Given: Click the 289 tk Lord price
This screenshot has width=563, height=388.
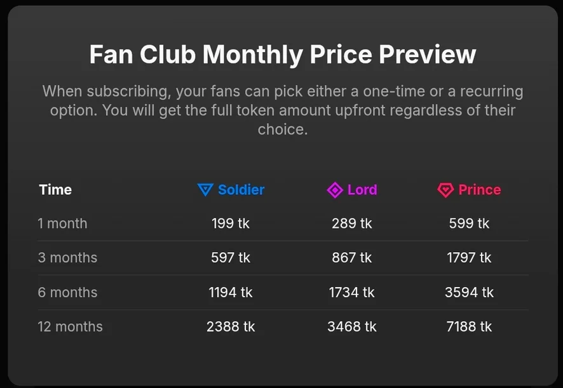Looking at the screenshot, I should [x=352, y=224].
